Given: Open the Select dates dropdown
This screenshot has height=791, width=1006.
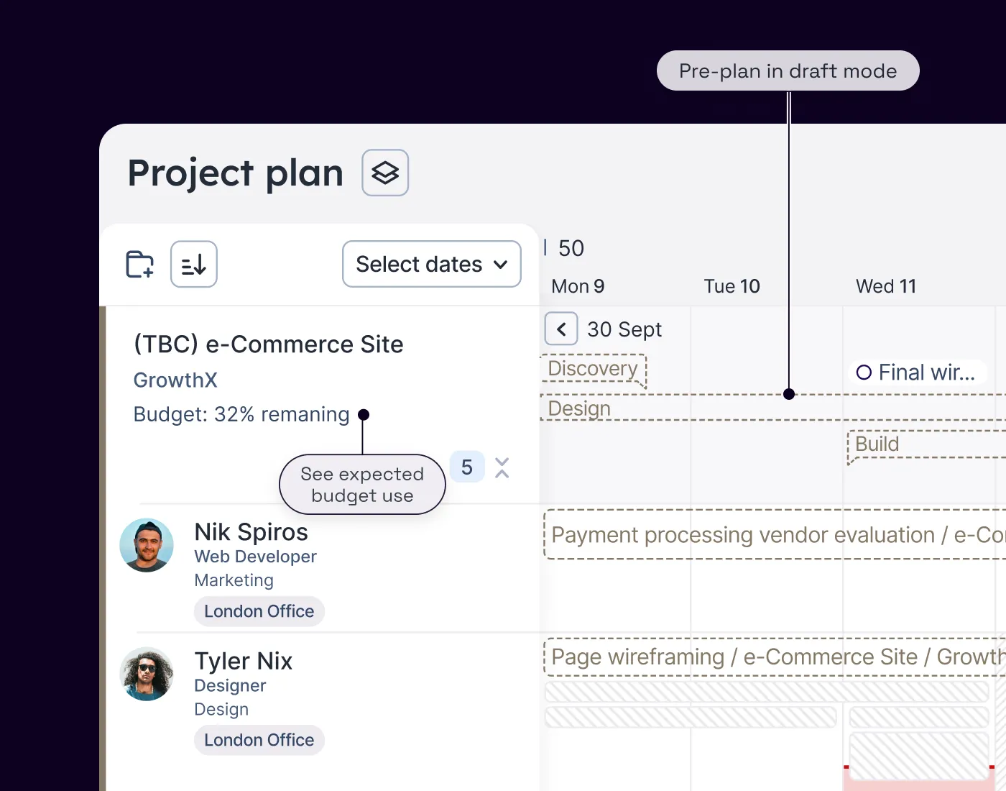Looking at the screenshot, I should click(431, 264).
